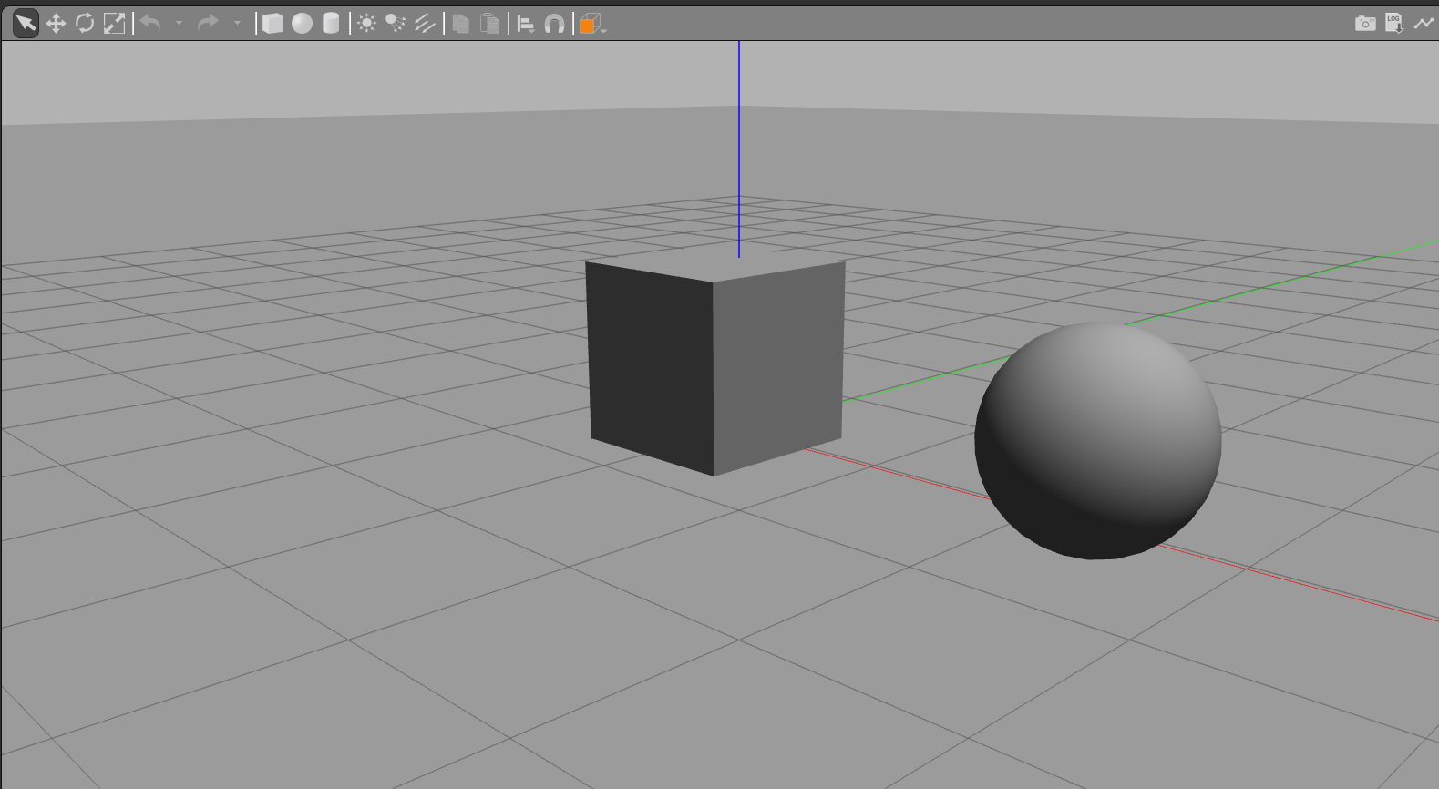Click the Undo arrow

pos(151,24)
